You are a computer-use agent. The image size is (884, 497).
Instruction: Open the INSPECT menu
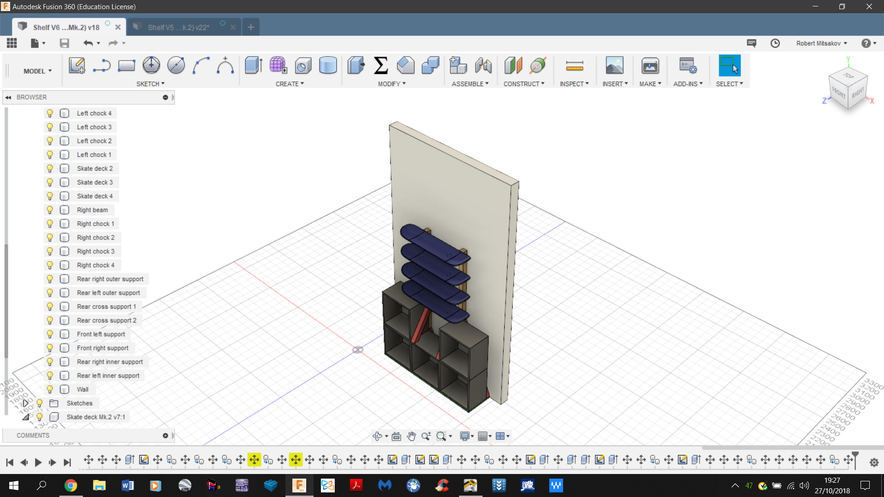[574, 84]
